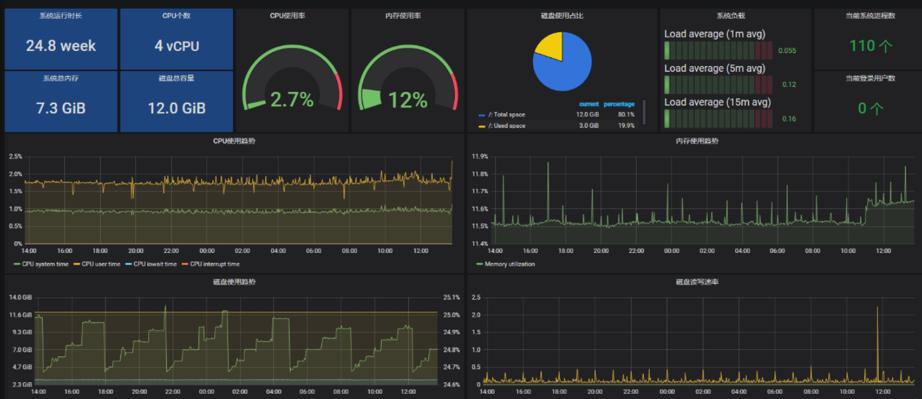Click the 4 vCPU stat value
This screenshot has width=922, height=399.
tap(177, 46)
